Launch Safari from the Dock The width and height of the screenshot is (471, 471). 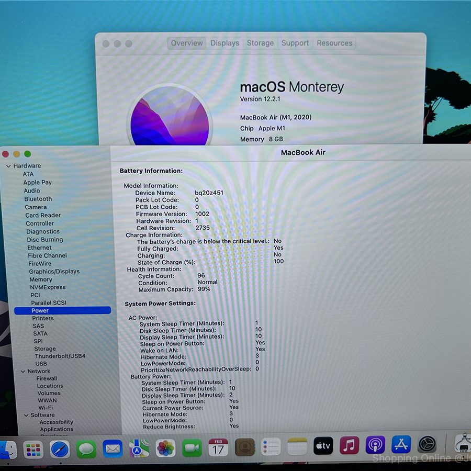click(60, 450)
